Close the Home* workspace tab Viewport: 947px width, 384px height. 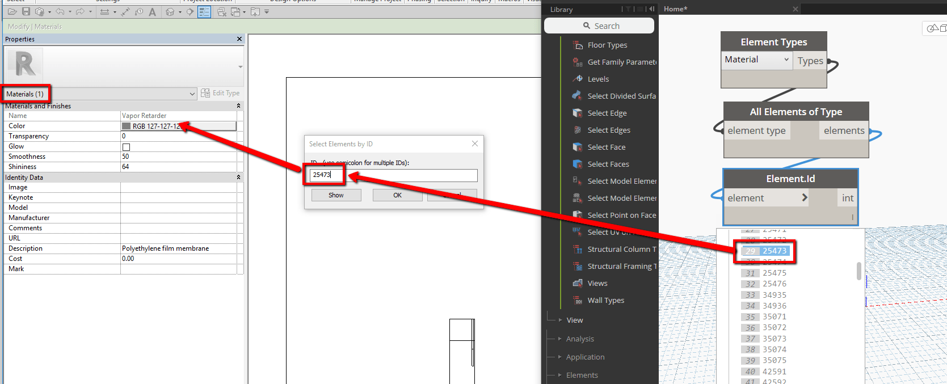(796, 9)
